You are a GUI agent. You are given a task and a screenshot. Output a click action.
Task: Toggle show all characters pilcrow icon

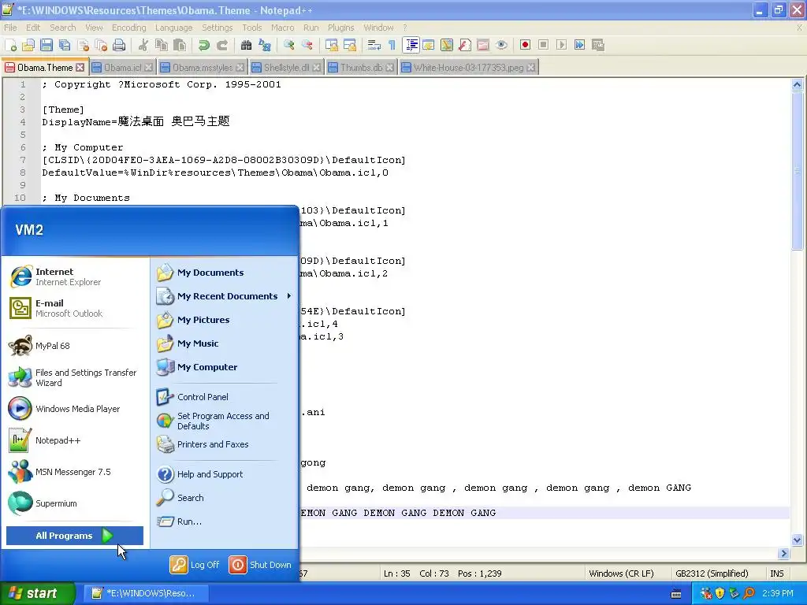pos(392,45)
